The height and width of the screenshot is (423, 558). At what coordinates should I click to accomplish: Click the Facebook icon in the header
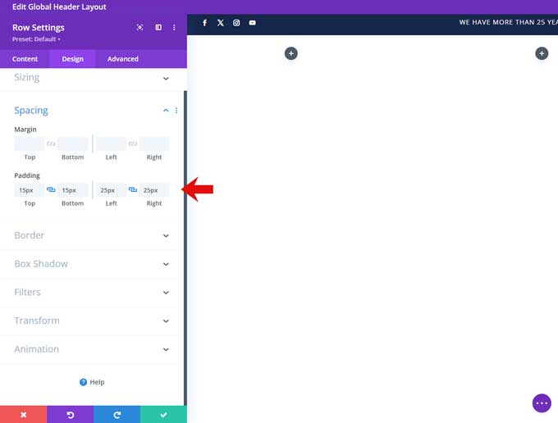[x=204, y=23]
